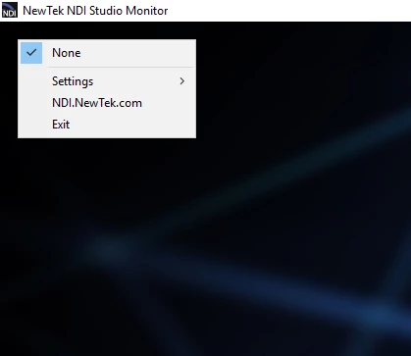Select the checked None source entry
This screenshot has width=411, height=356.
pyautogui.click(x=107, y=53)
